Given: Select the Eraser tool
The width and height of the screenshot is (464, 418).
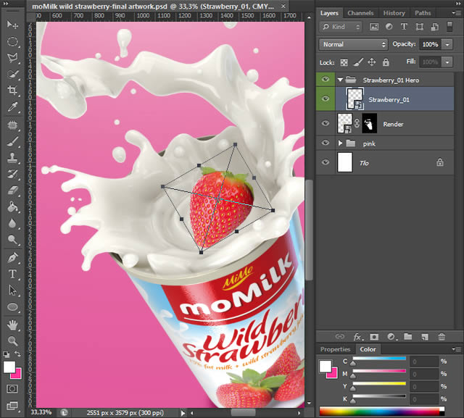Looking at the screenshot, I should (12, 190).
